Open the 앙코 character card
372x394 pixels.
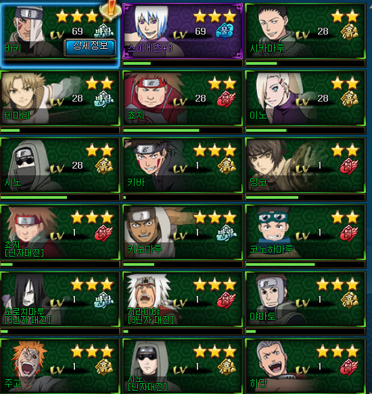click(305, 165)
